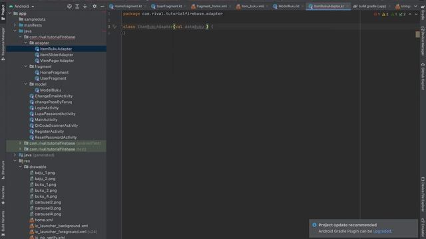The height and width of the screenshot is (239, 426).
Task: Close the ItemBukuAdapter.kt tab
Action: (x=347, y=6)
